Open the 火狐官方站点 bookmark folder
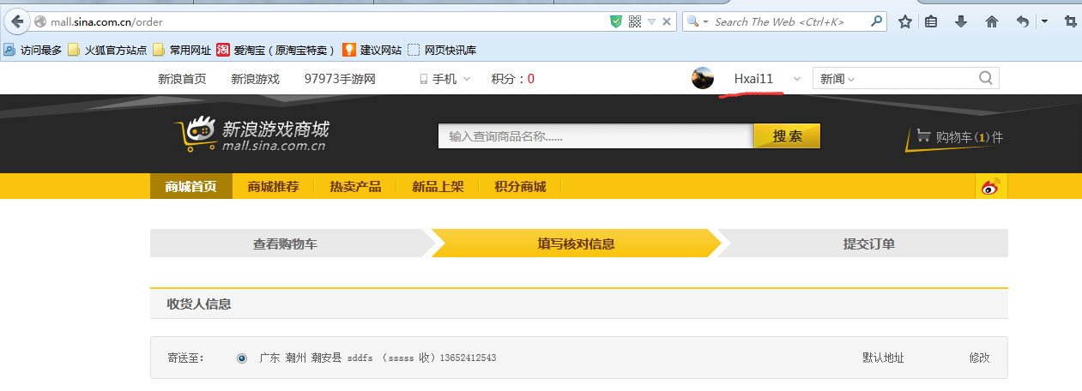The image size is (1082, 391). 107,50
